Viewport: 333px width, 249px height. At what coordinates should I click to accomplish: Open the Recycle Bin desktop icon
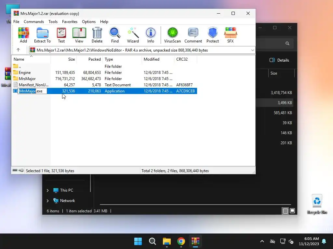(x=317, y=204)
